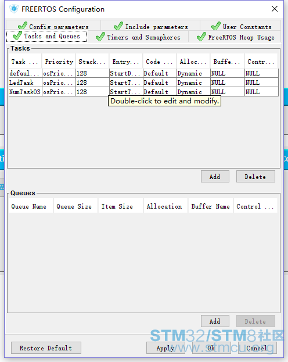Image resolution: width=288 pixels, height=362 pixels.
Task: Click the Queue Size column header
Action: tap(75, 206)
